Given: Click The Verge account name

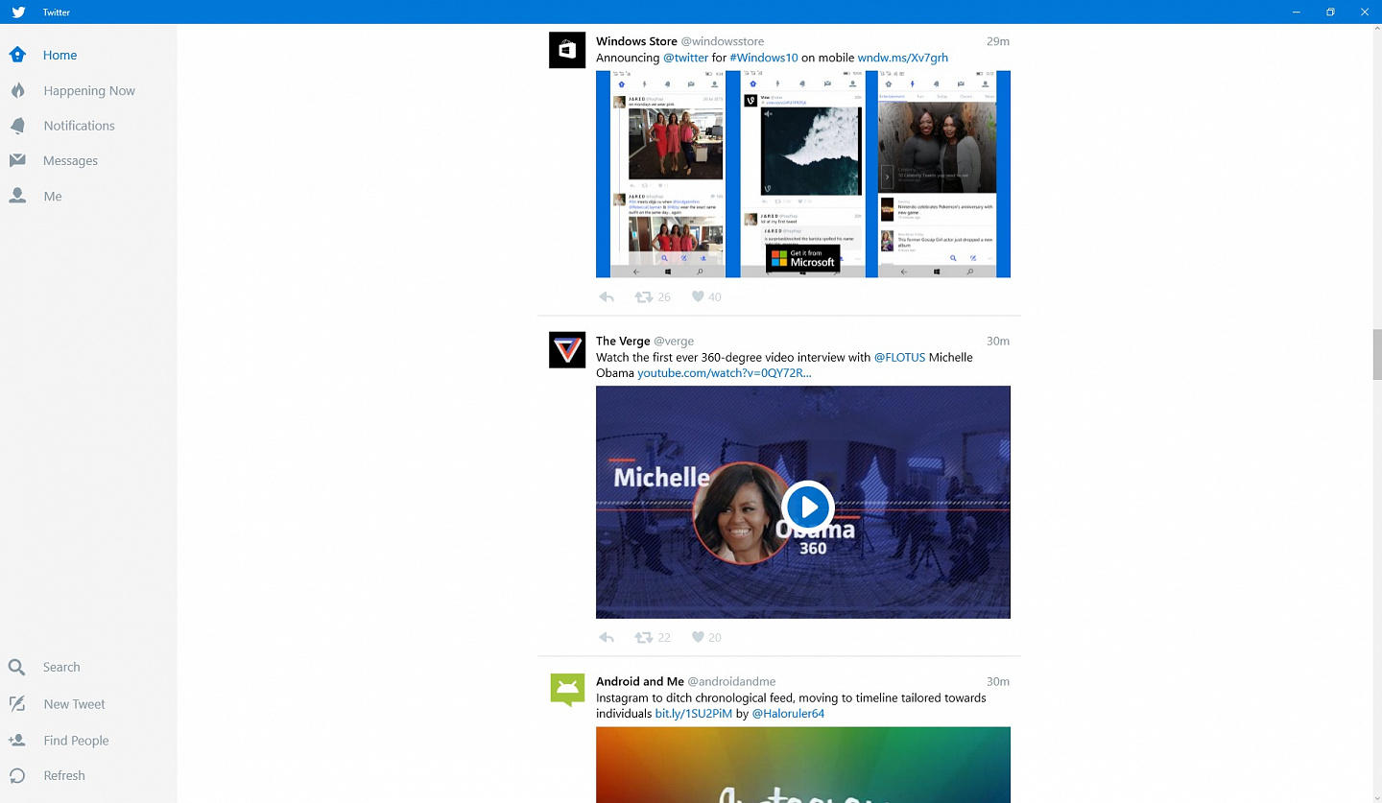Looking at the screenshot, I should (x=623, y=341).
